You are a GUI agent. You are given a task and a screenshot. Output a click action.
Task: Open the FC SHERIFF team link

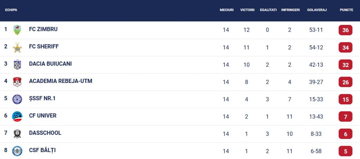click(x=44, y=47)
